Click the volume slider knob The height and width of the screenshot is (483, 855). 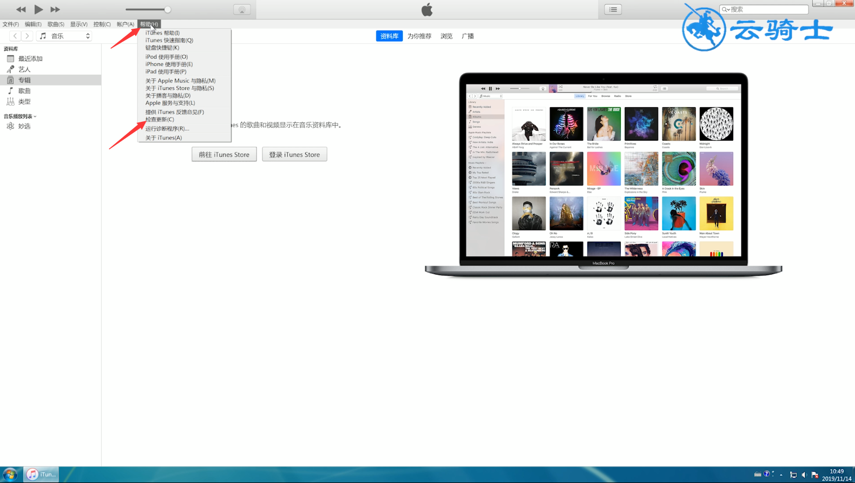pos(168,9)
